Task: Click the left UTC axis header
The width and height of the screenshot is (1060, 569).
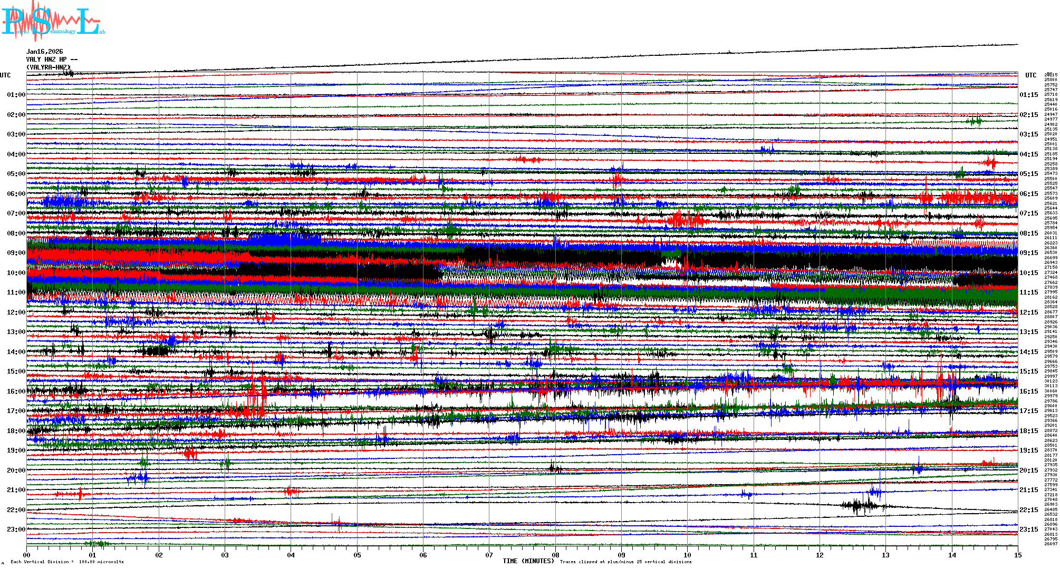Action: tap(5, 75)
